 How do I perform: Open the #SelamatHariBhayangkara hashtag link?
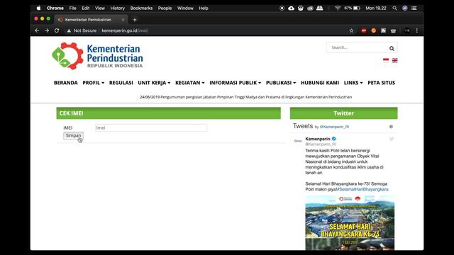click(362, 189)
